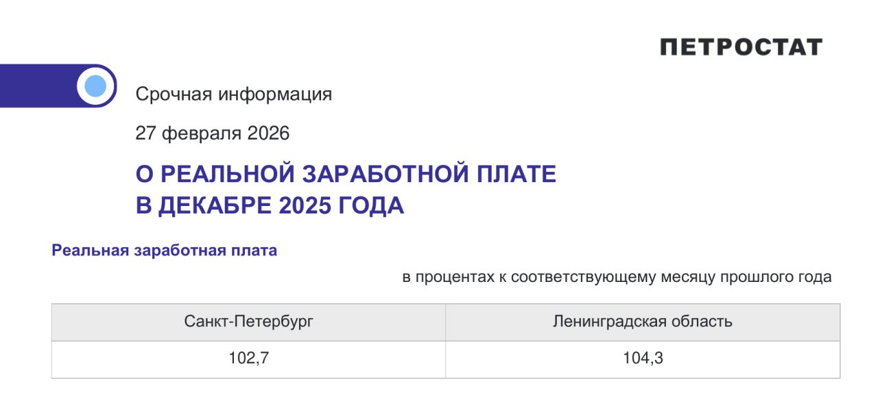
Task: Click the Петростат logo
Action: (x=741, y=47)
